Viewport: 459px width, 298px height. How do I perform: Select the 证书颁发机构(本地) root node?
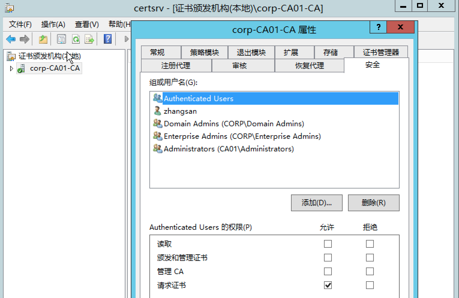tap(49, 56)
